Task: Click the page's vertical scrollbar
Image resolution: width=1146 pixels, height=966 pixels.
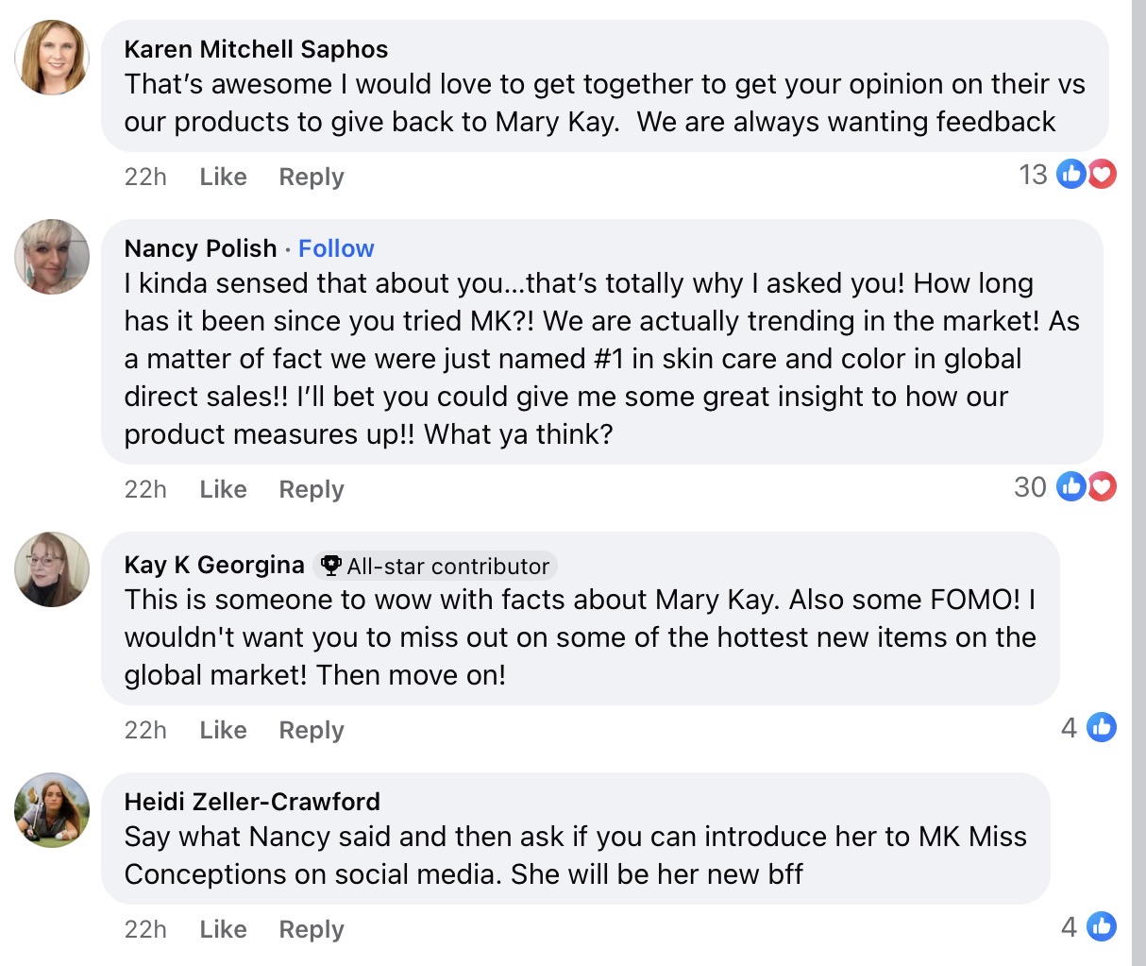Action: click(x=1138, y=472)
